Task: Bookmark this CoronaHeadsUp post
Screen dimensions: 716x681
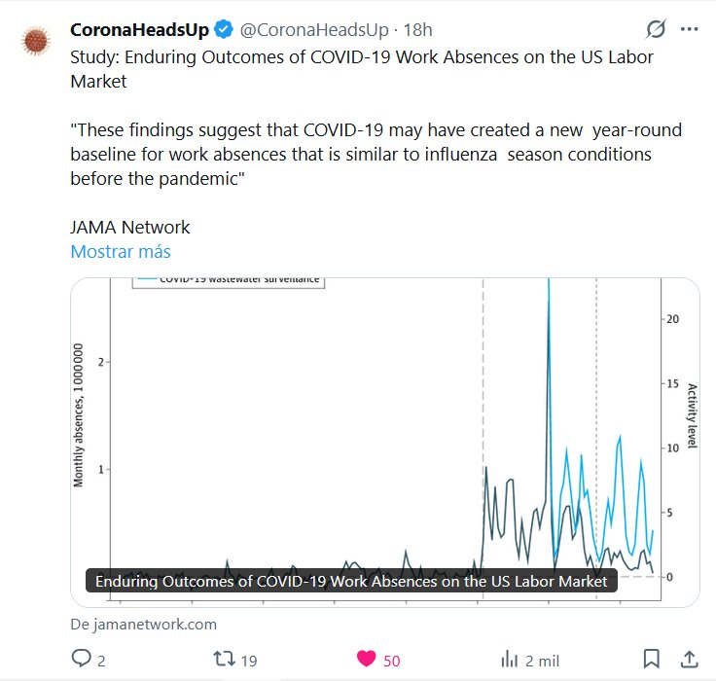Action: [x=652, y=660]
